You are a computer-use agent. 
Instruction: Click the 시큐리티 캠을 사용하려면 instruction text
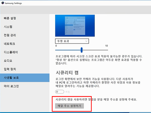(96, 99)
